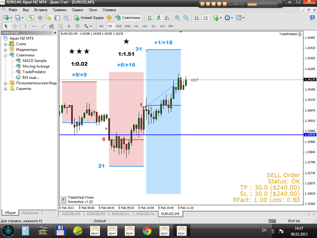Open the new chart icon
This screenshot has height=238, width=317.
[x=6, y=18]
